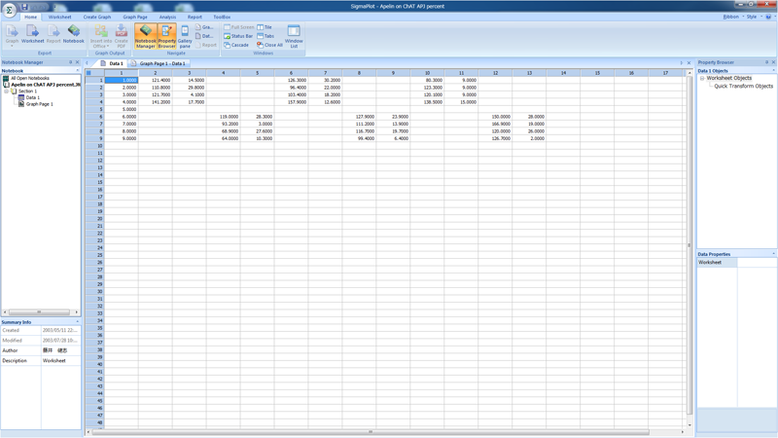The height and width of the screenshot is (438, 778).
Task: Click Close All windows icon
Action: [269, 45]
